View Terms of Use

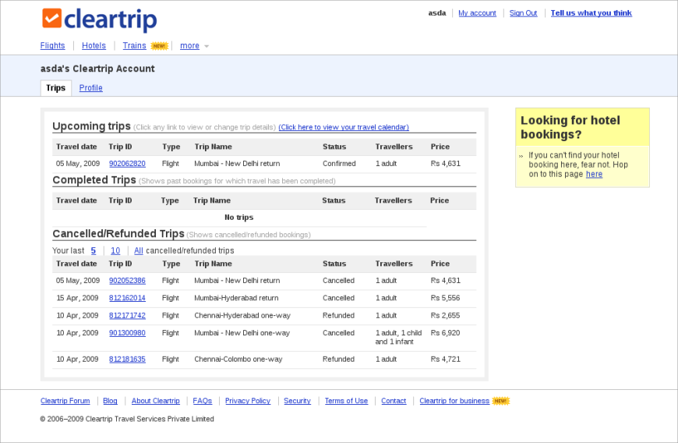(x=346, y=401)
